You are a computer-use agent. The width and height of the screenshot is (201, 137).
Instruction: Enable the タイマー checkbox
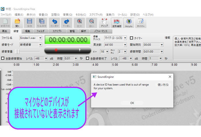[132, 38]
